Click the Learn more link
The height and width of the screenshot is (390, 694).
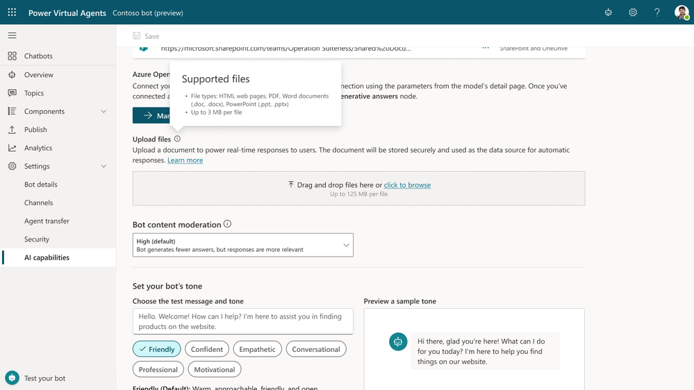[185, 160]
